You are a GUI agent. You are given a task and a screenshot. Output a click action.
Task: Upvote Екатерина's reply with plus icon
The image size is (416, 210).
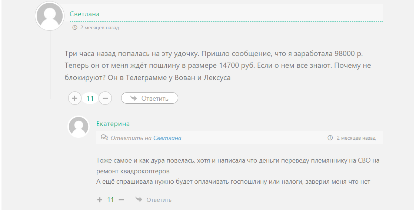point(100,200)
